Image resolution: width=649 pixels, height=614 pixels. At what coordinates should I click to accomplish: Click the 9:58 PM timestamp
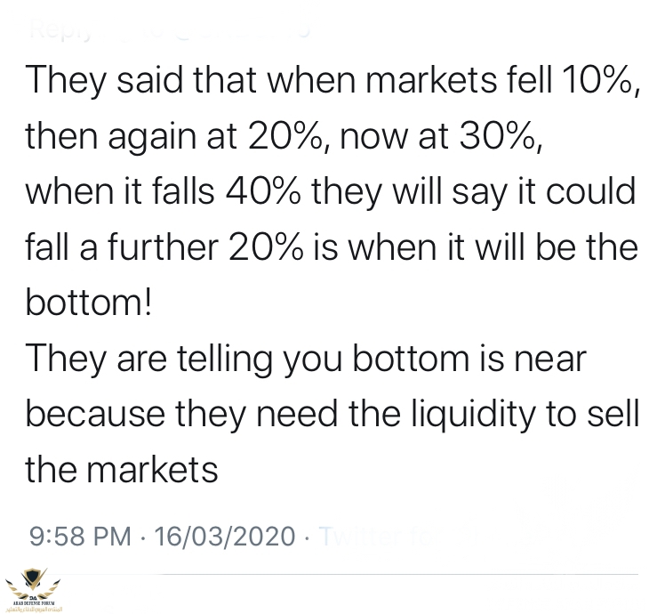click(x=80, y=536)
